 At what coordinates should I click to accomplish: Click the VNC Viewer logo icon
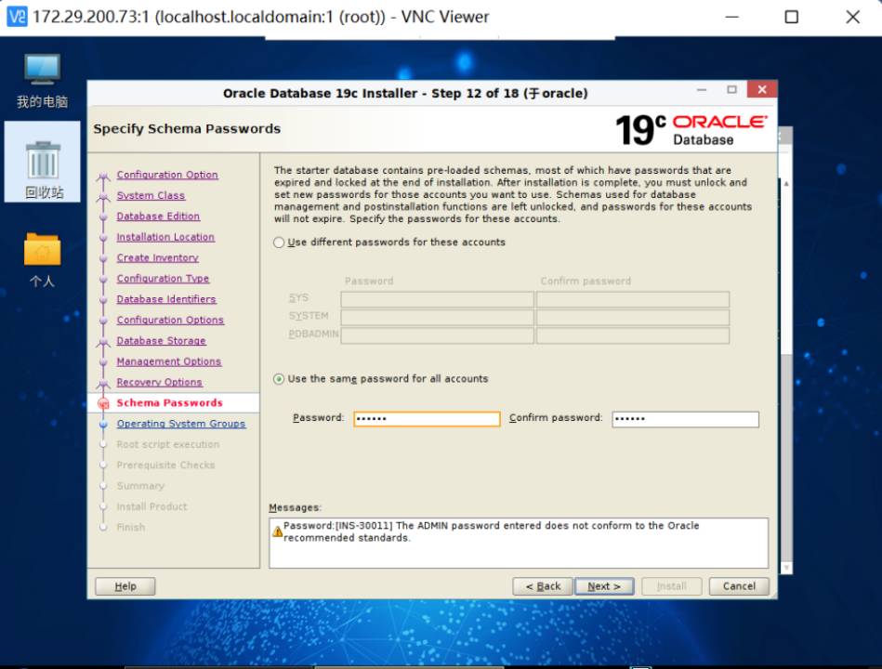[x=16, y=17]
